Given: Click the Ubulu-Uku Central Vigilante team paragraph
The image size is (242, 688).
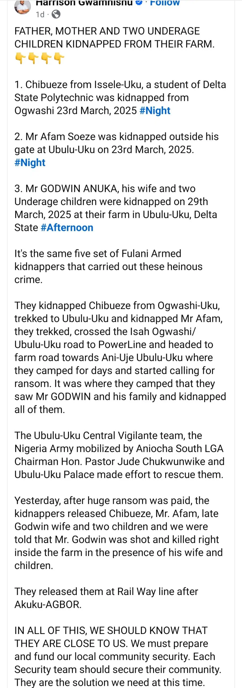Looking at the screenshot, I should point(119,455).
